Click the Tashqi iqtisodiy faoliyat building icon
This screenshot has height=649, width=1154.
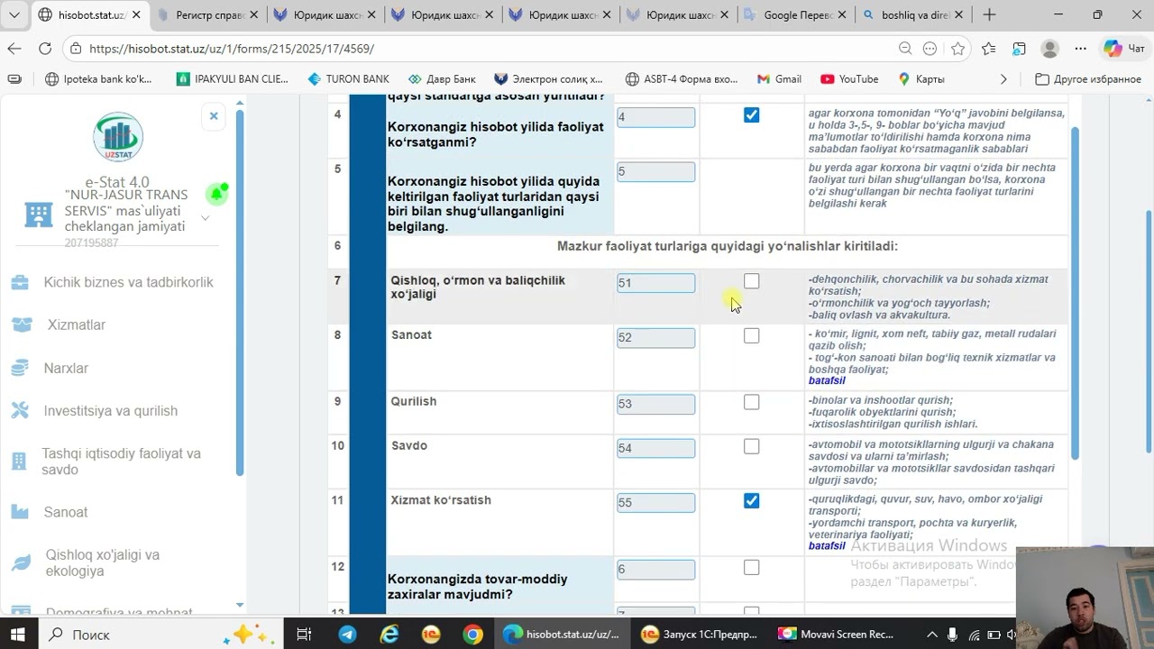point(19,461)
